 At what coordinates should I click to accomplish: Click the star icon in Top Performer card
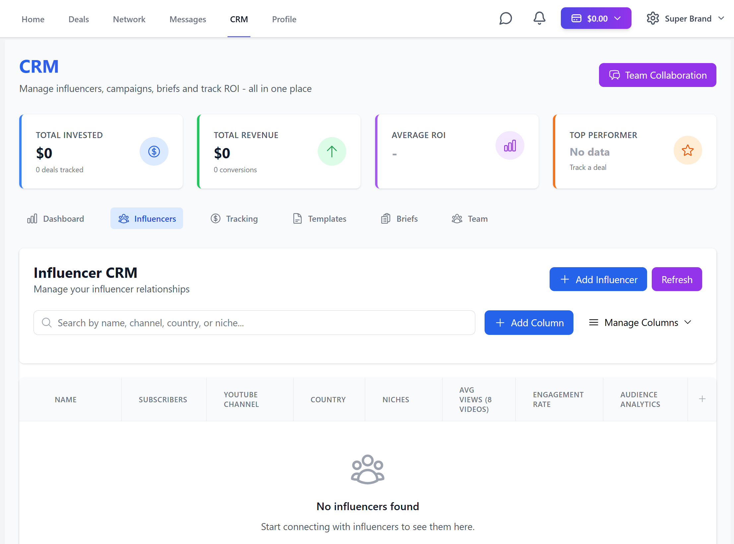point(688,150)
